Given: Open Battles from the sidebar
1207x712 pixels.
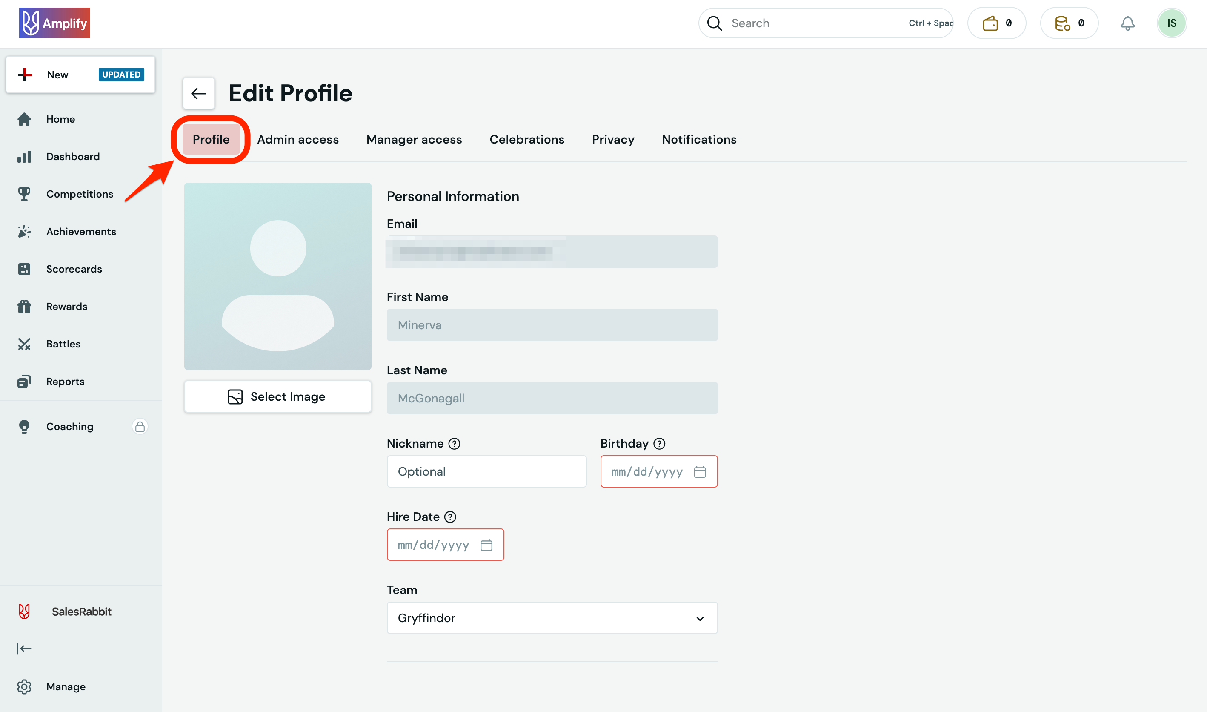Looking at the screenshot, I should pyautogui.click(x=63, y=344).
